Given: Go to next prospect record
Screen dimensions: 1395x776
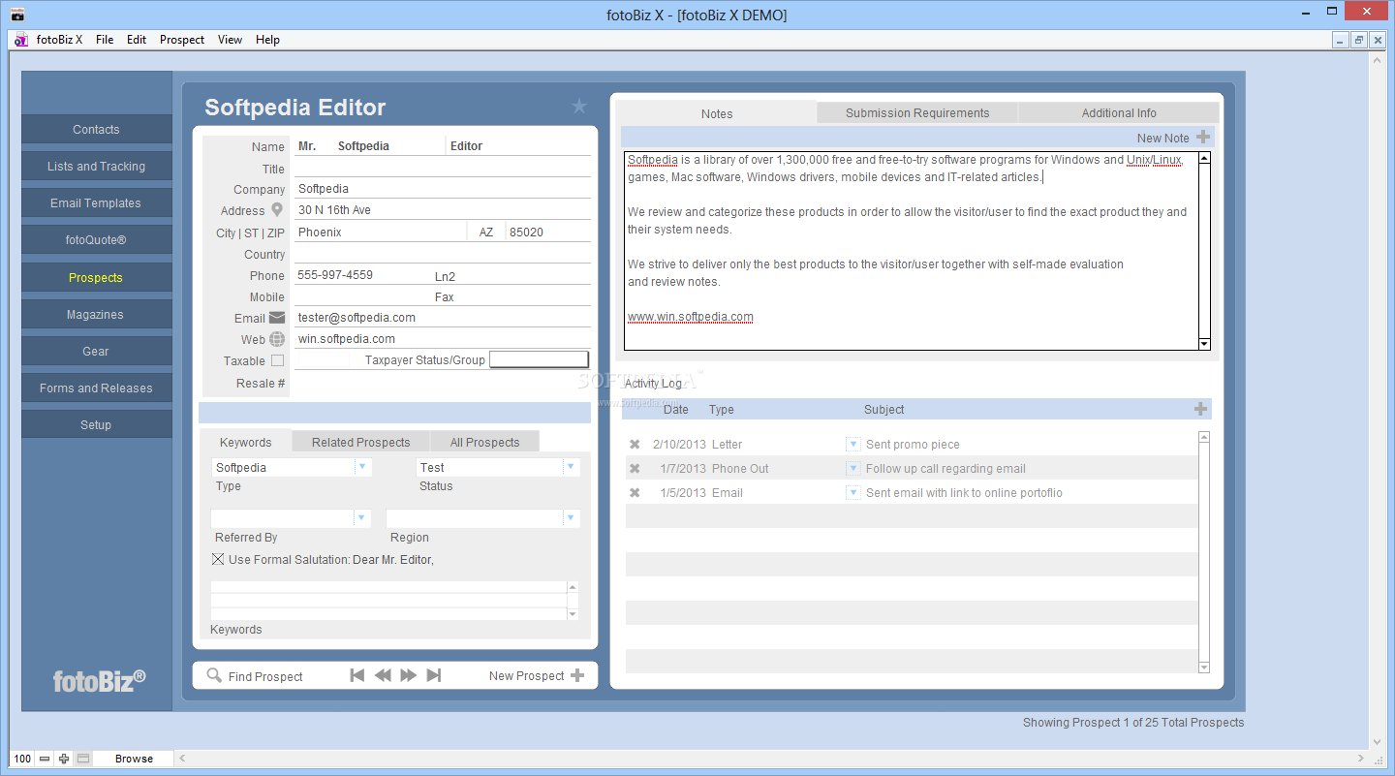Looking at the screenshot, I should [409, 675].
